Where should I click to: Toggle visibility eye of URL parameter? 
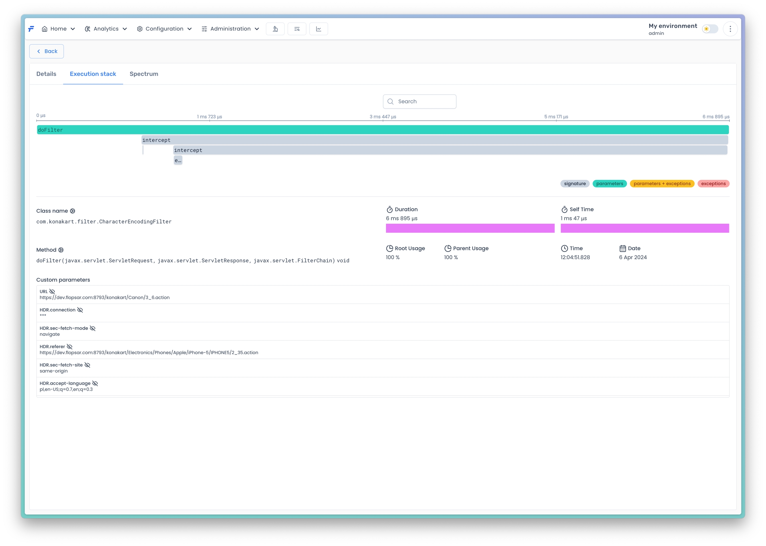click(x=52, y=292)
